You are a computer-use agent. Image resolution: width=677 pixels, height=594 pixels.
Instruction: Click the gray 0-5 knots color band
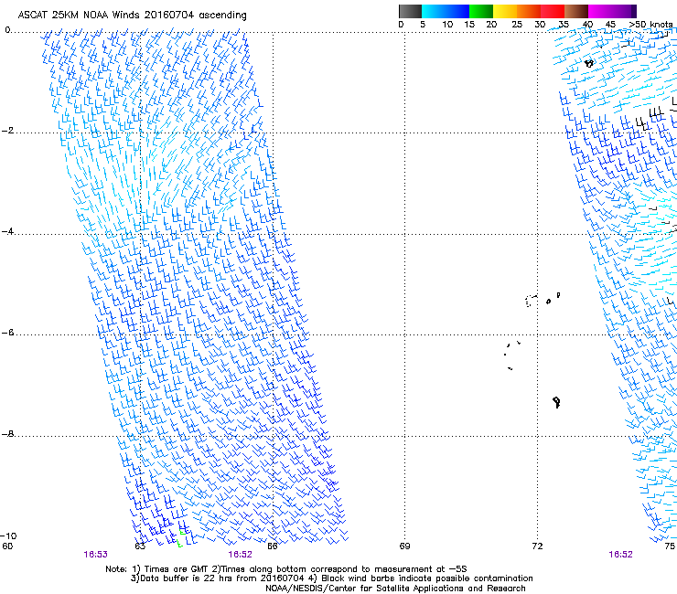pos(410,11)
